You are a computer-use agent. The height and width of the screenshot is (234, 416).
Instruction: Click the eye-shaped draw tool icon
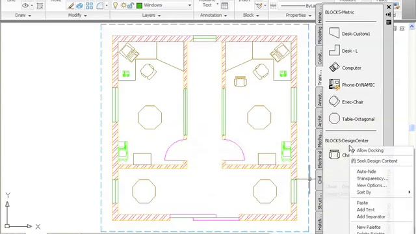(25, 5)
